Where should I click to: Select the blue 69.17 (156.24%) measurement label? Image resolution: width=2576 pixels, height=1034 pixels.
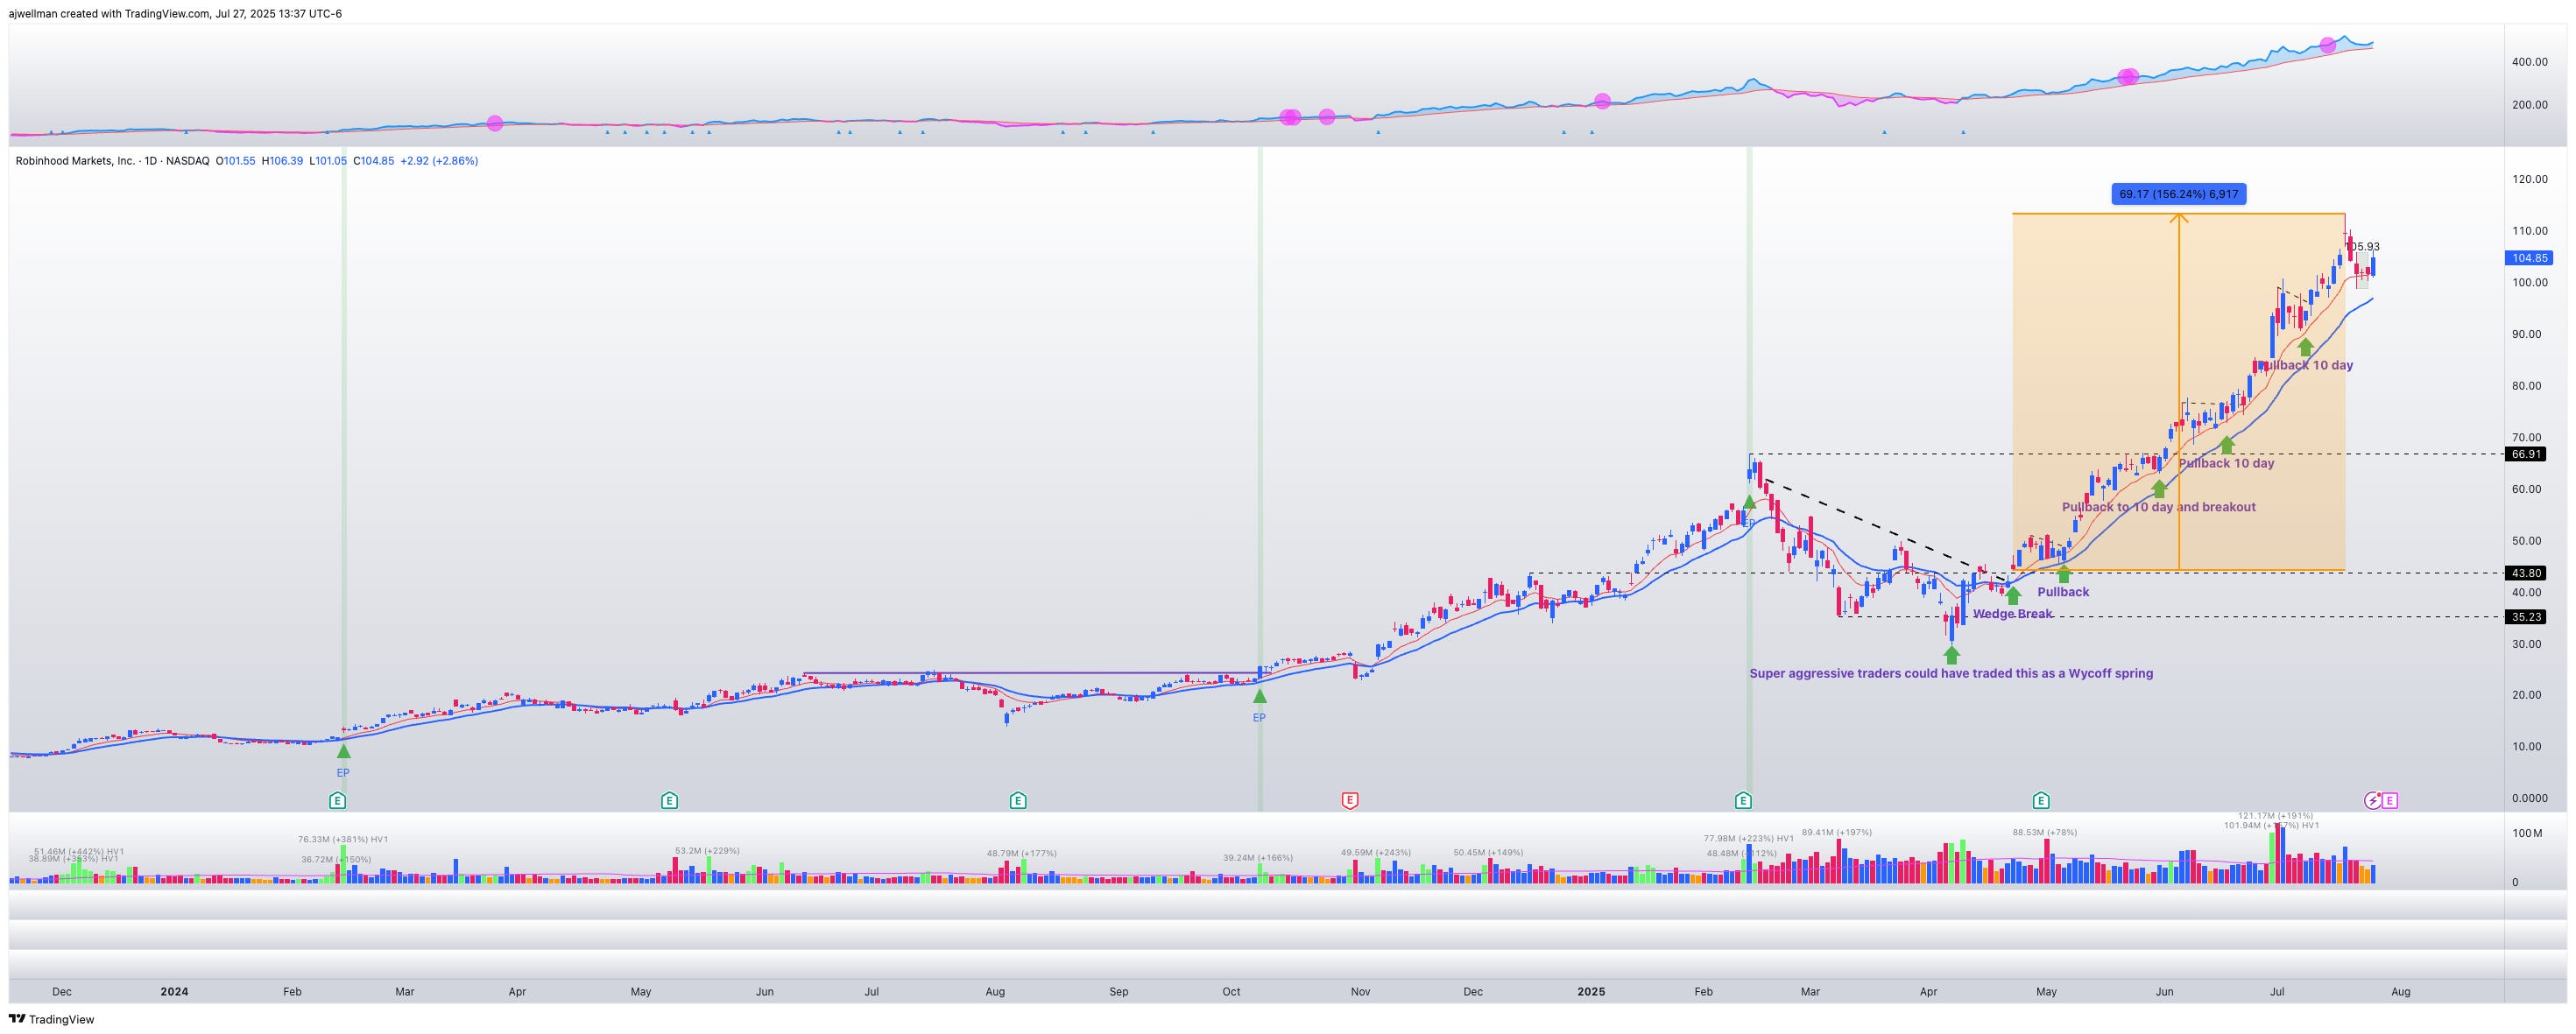coord(2178,194)
